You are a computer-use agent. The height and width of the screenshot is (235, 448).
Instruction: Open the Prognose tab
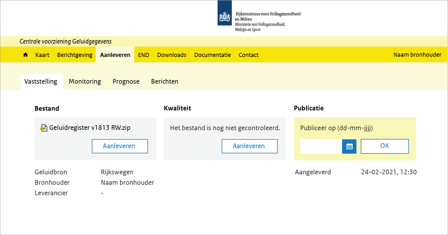(126, 82)
